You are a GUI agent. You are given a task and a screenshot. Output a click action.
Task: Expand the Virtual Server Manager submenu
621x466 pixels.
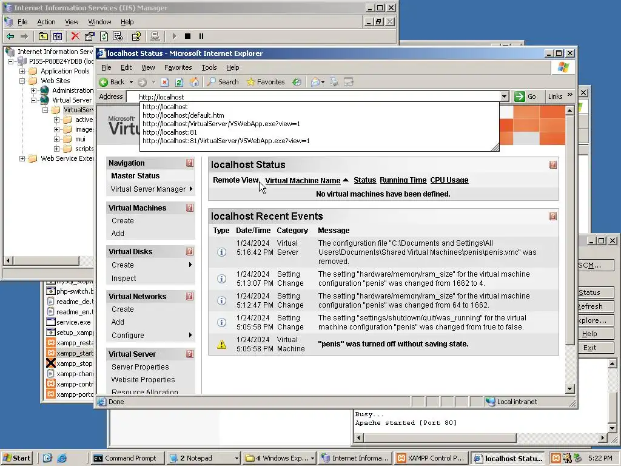(x=191, y=189)
